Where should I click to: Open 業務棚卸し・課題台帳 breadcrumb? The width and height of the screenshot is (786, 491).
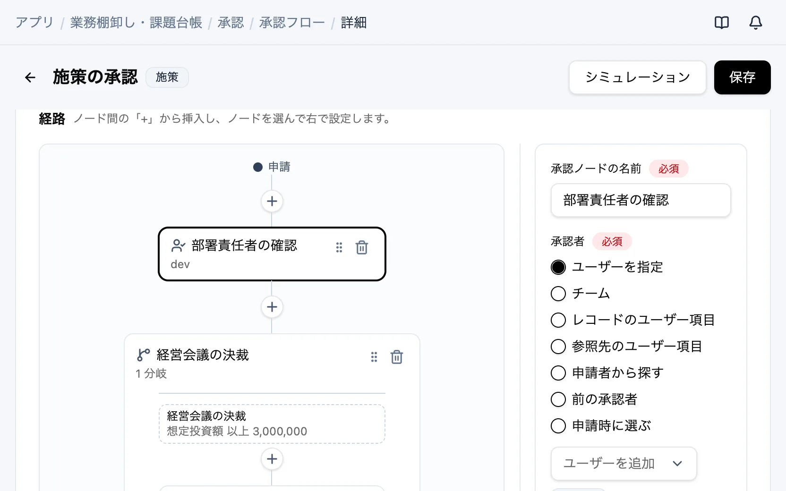[136, 23]
